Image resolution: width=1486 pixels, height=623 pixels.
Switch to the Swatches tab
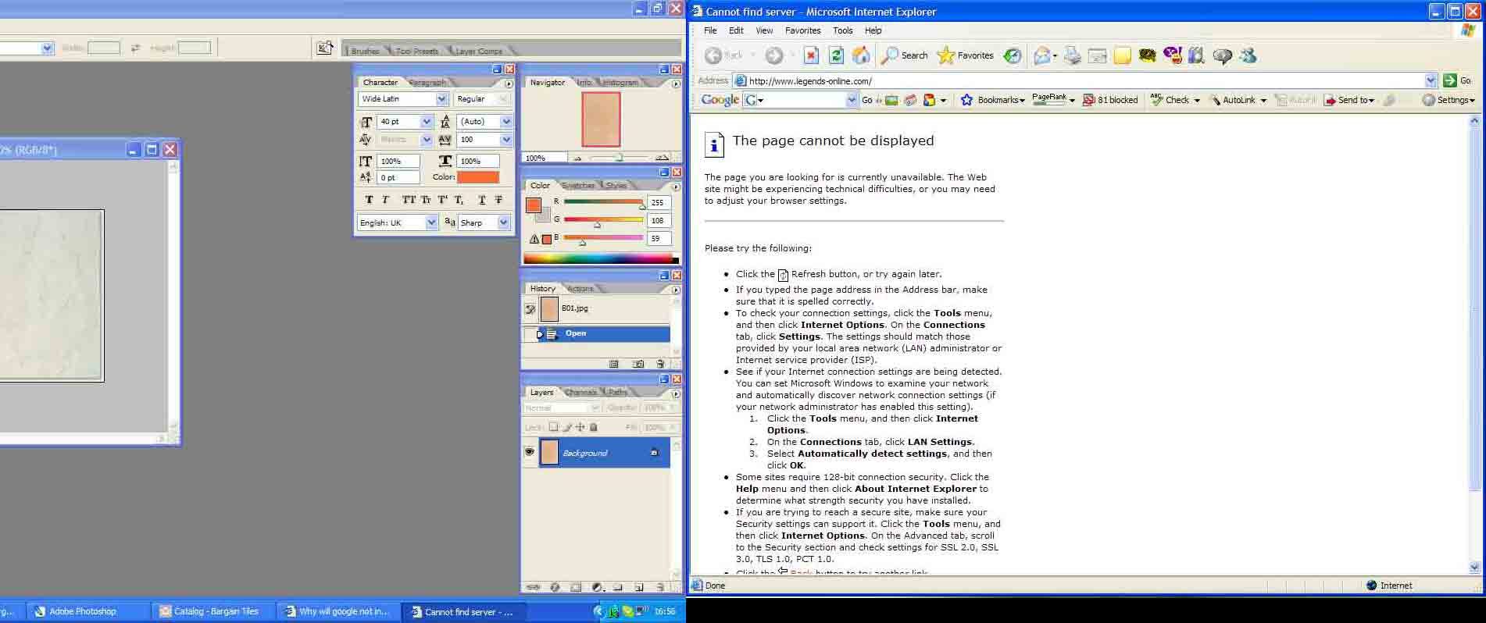(x=578, y=186)
